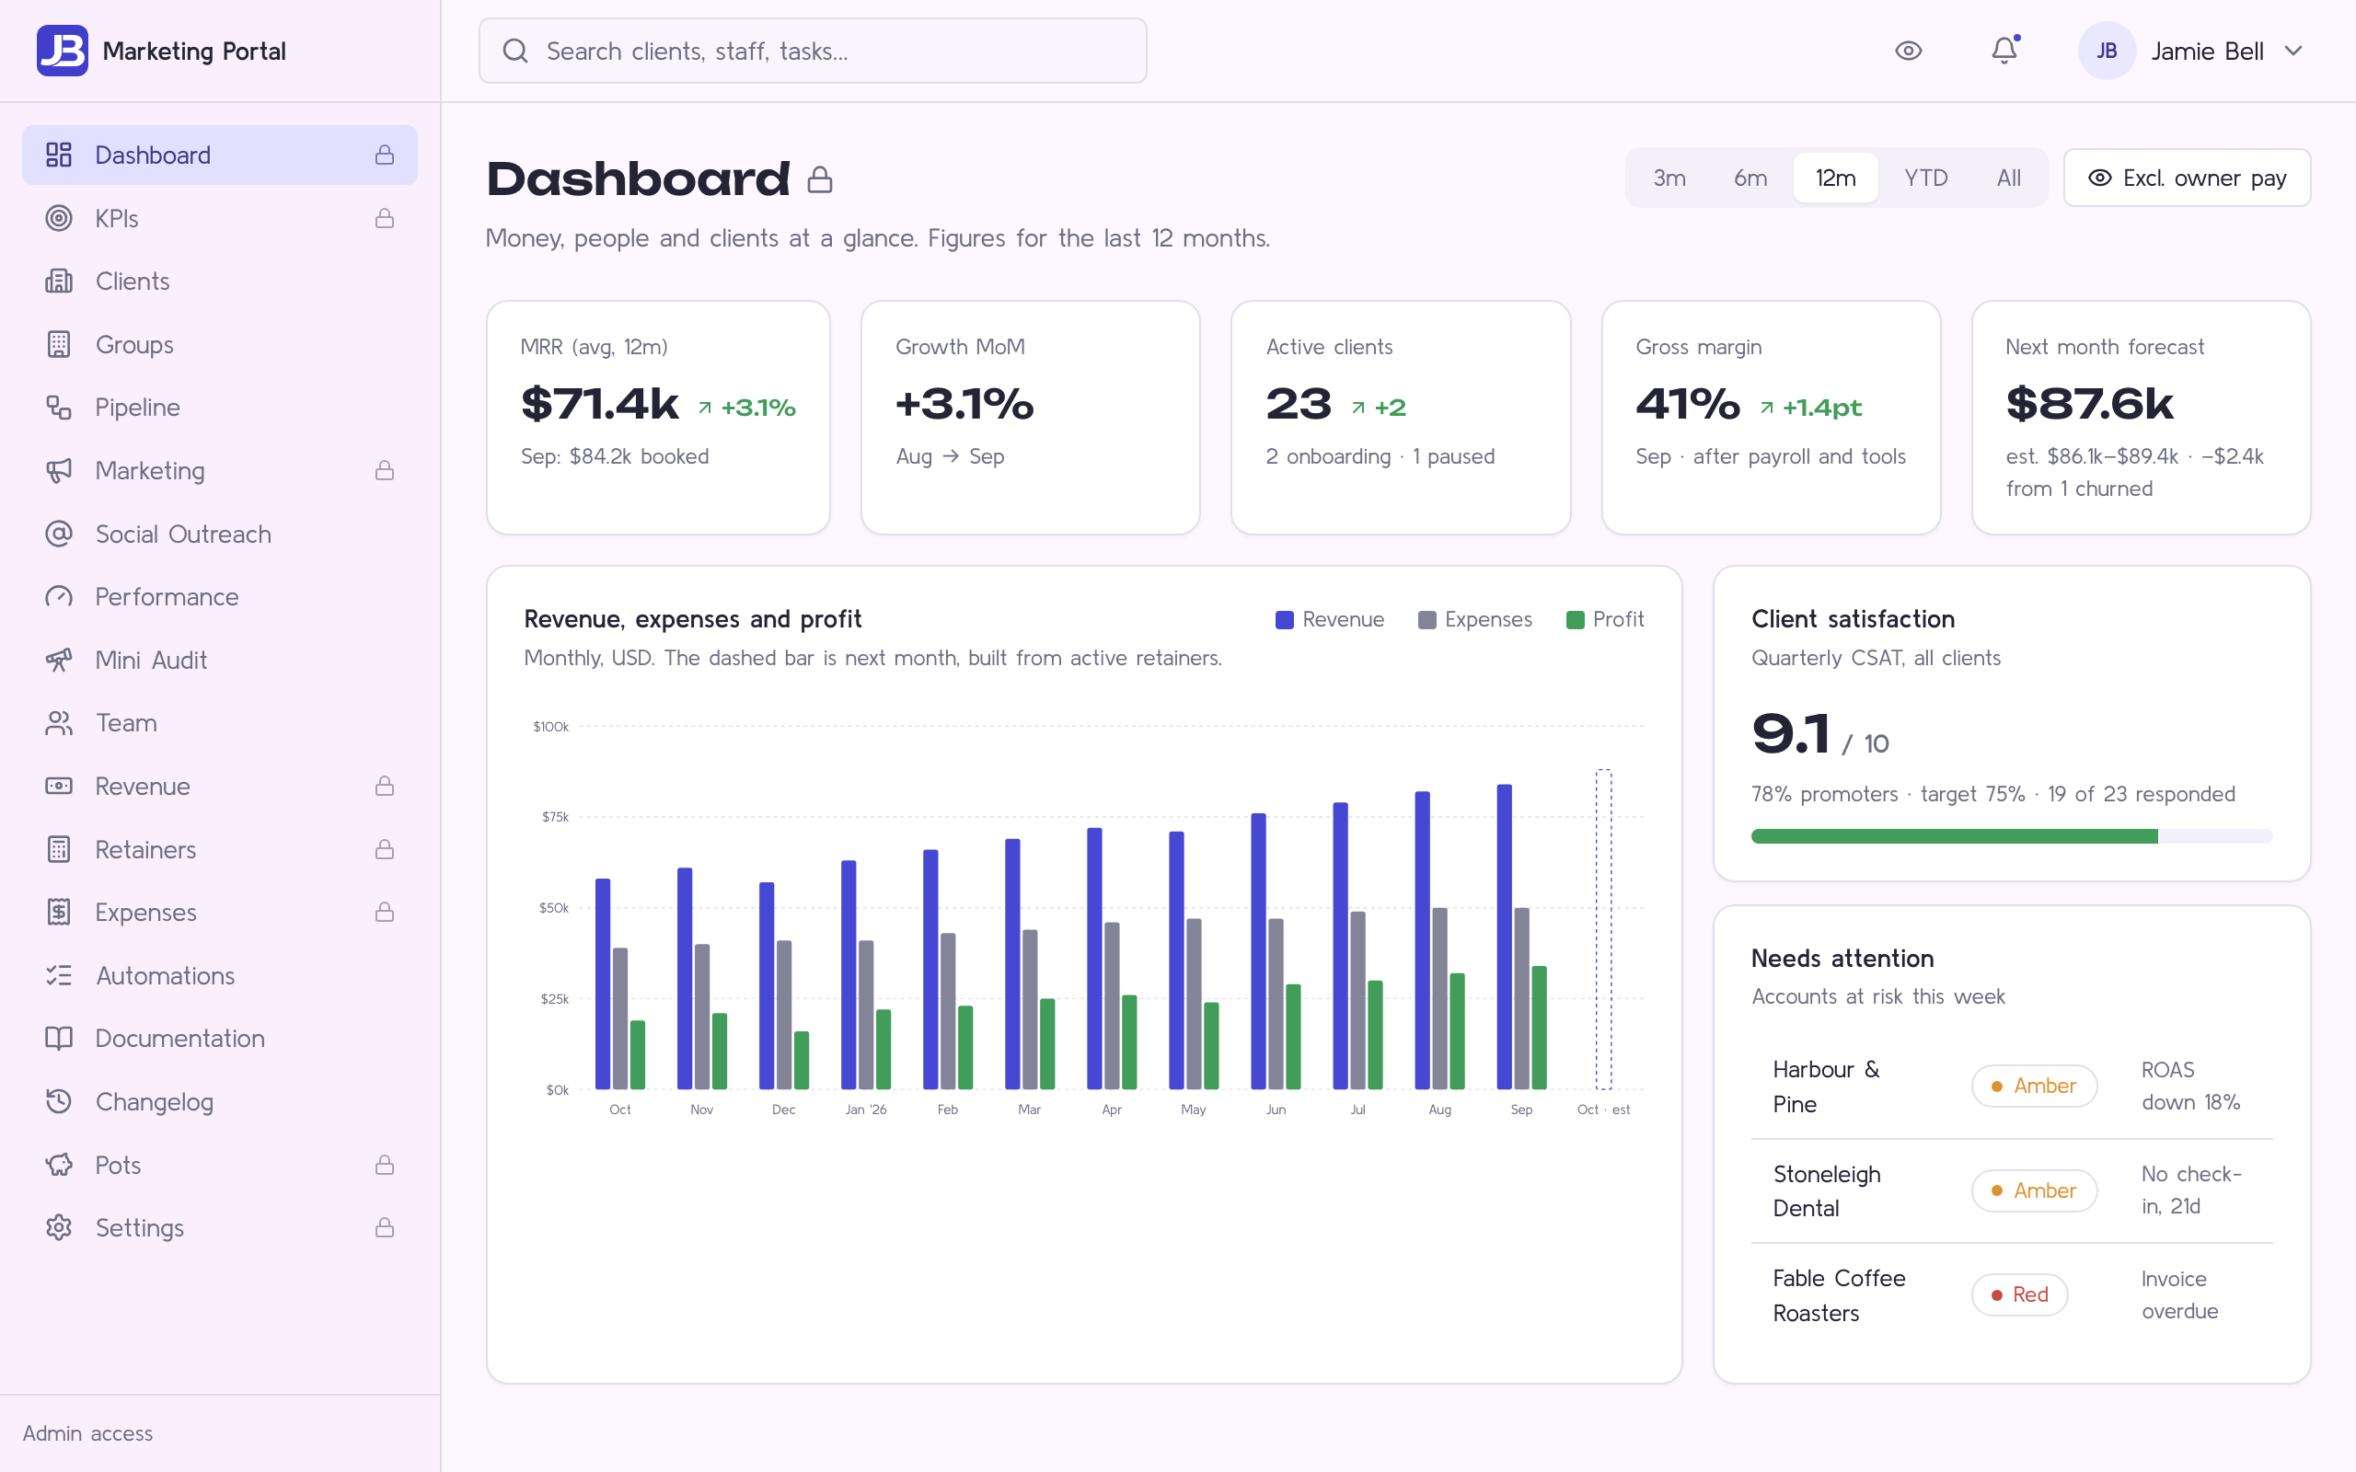The width and height of the screenshot is (2356, 1472).
Task: Open Groups icon in sidebar
Action: [x=60, y=345]
